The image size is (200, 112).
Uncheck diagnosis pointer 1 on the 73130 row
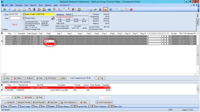click(x=148, y=41)
